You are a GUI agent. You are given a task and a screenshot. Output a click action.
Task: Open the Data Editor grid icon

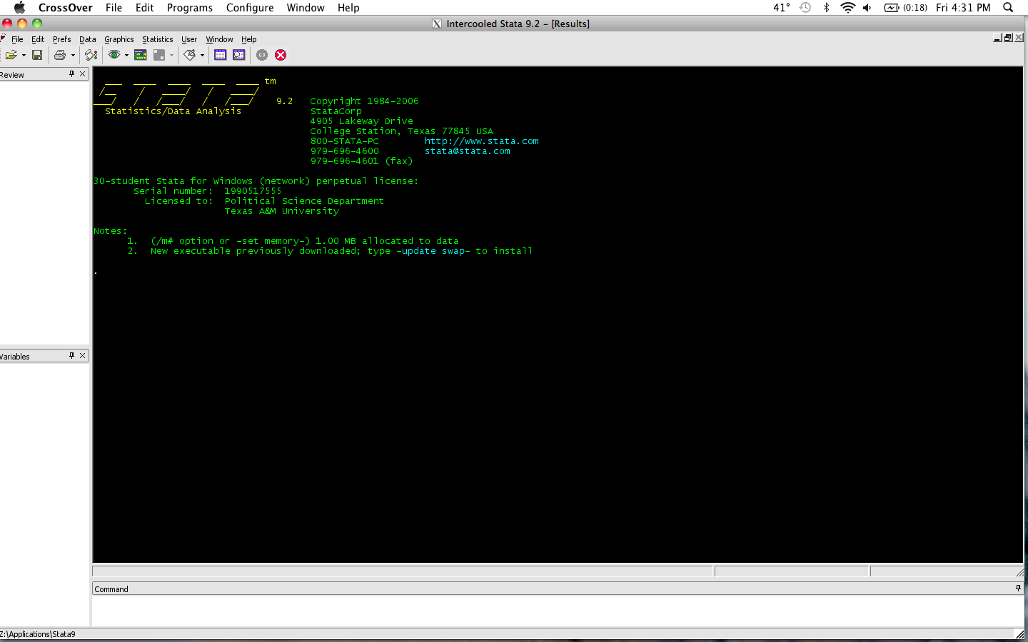click(220, 55)
